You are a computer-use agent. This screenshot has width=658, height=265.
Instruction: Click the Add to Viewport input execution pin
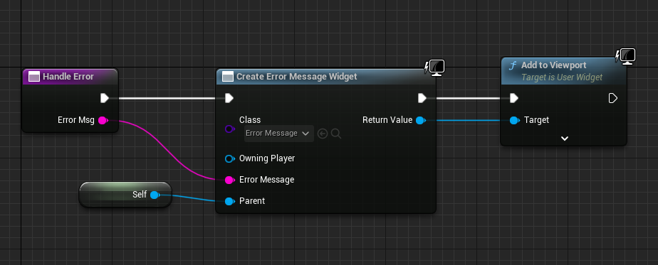[x=514, y=98]
